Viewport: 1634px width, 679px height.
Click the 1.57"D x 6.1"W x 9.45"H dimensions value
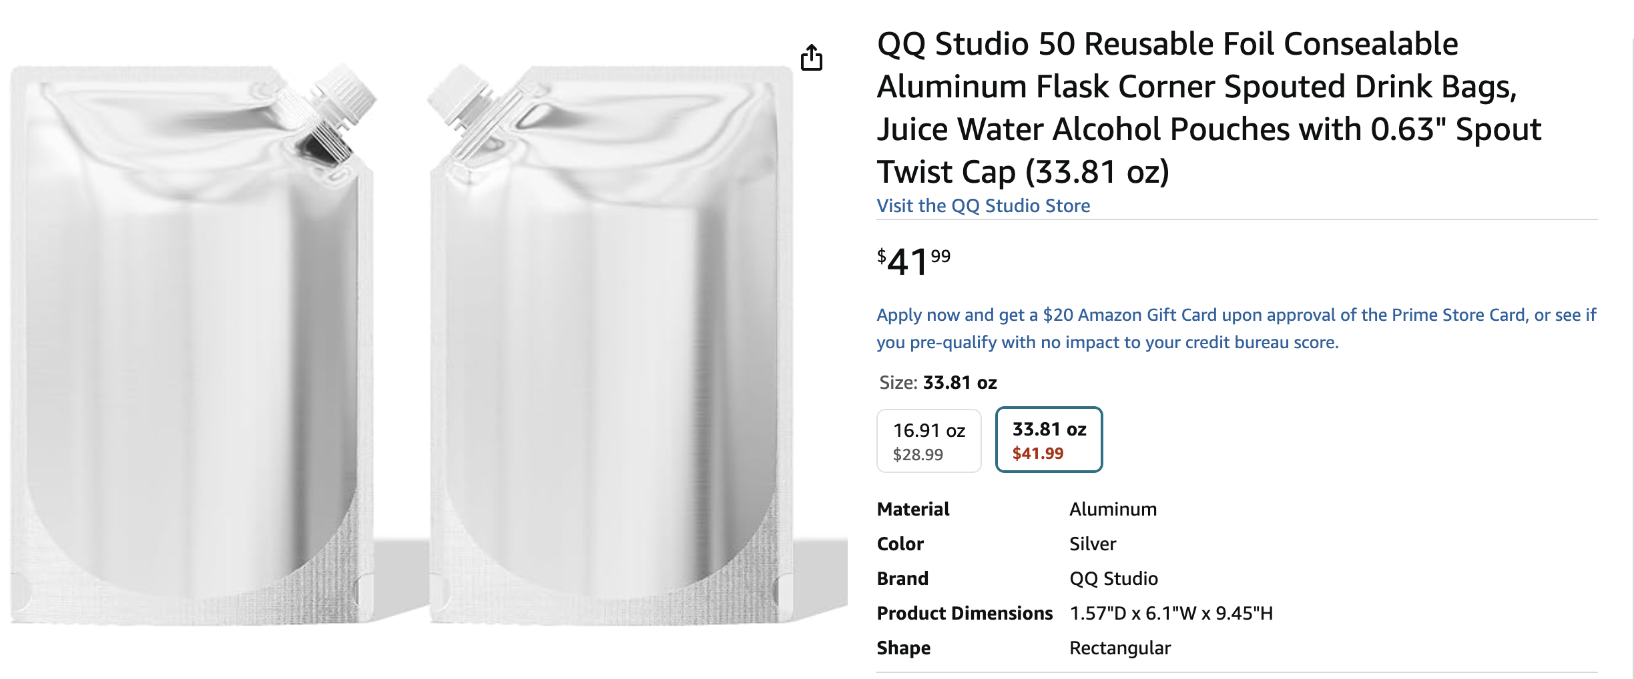[1171, 613]
